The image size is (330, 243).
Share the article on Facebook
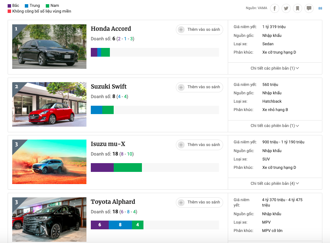tap(275, 8)
